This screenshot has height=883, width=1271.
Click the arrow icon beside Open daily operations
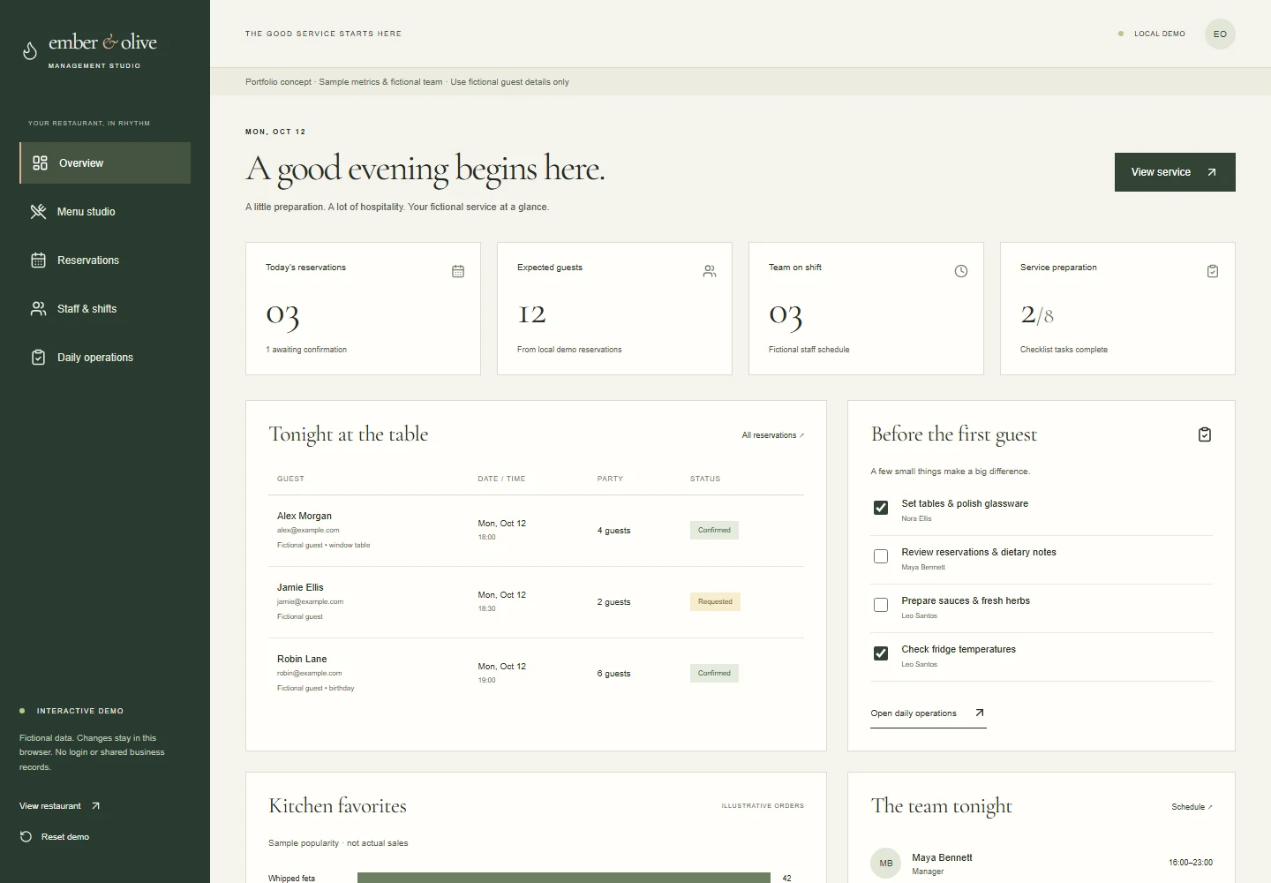[x=979, y=713]
